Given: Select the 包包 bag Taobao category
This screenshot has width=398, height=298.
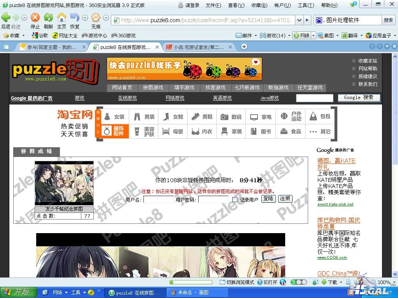Looking at the screenshot, I should [320, 117].
